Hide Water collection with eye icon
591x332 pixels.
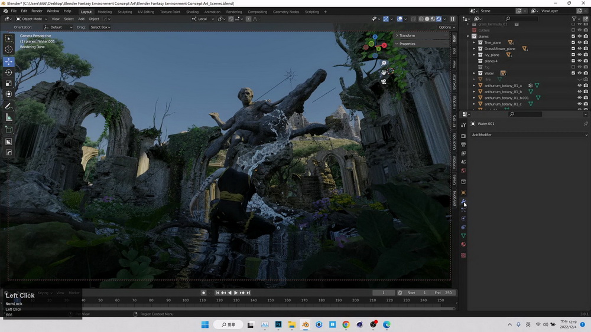pos(579,73)
